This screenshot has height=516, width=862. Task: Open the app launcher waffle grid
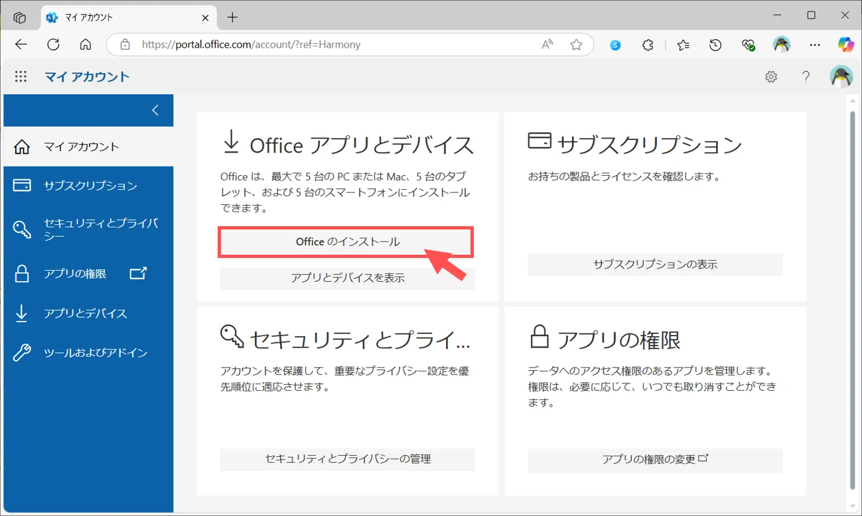21,76
